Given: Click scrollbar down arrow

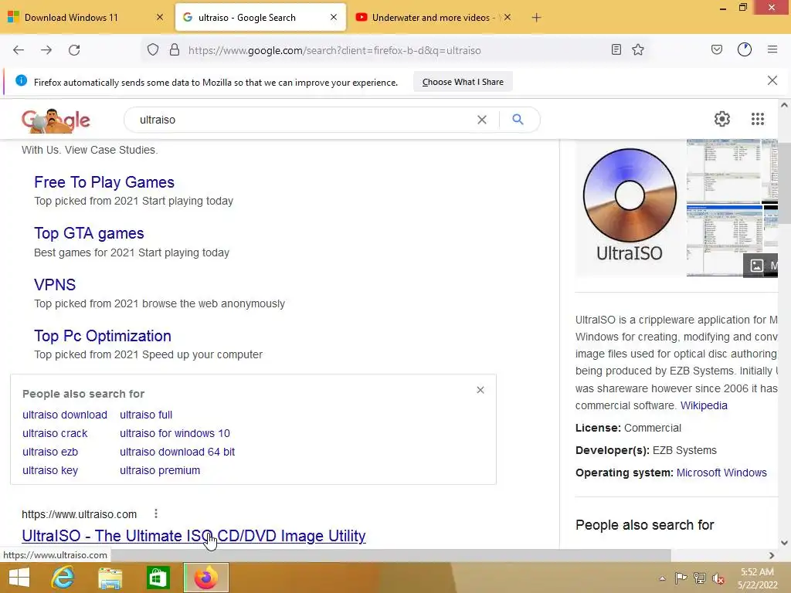Looking at the screenshot, I should click(x=784, y=543).
